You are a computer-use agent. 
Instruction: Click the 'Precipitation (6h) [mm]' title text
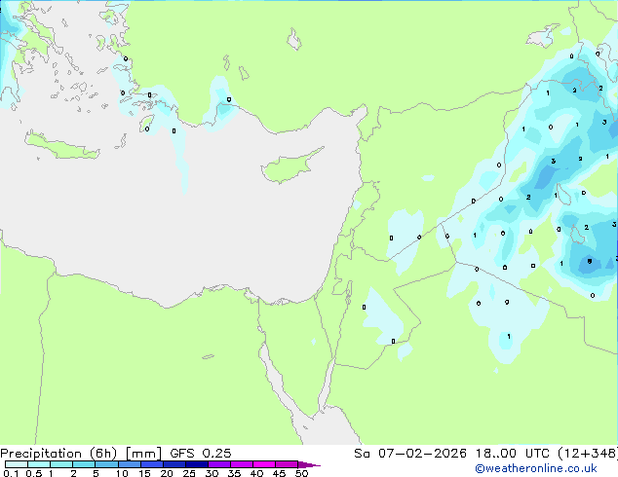81,454
